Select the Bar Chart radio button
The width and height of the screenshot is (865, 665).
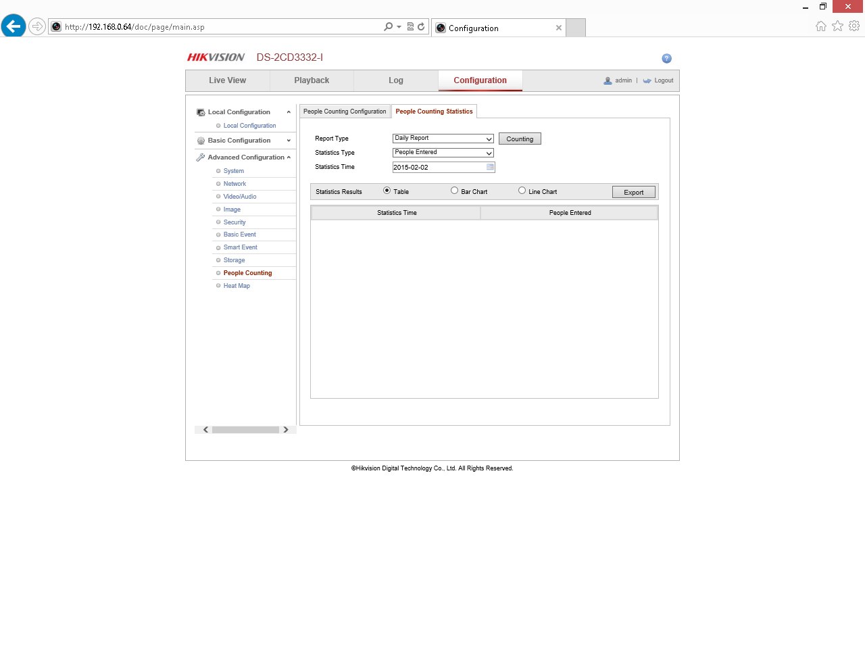click(x=455, y=191)
